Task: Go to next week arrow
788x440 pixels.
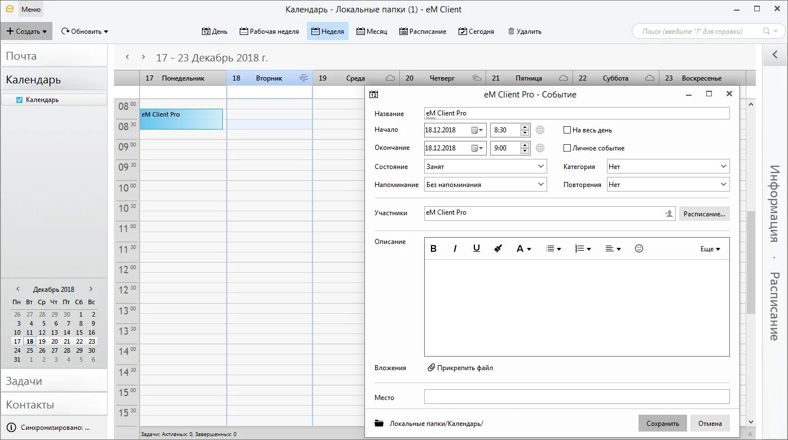Action: (x=144, y=57)
